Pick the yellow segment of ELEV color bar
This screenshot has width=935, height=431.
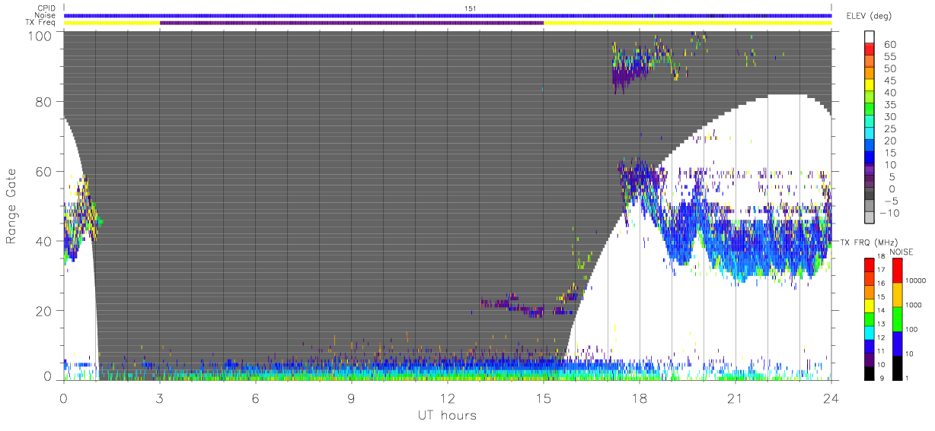click(x=870, y=85)
